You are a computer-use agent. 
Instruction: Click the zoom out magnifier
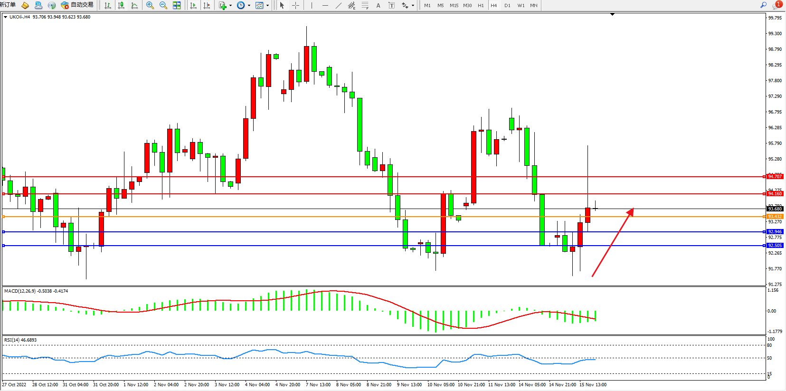click(x=163, y=5)
